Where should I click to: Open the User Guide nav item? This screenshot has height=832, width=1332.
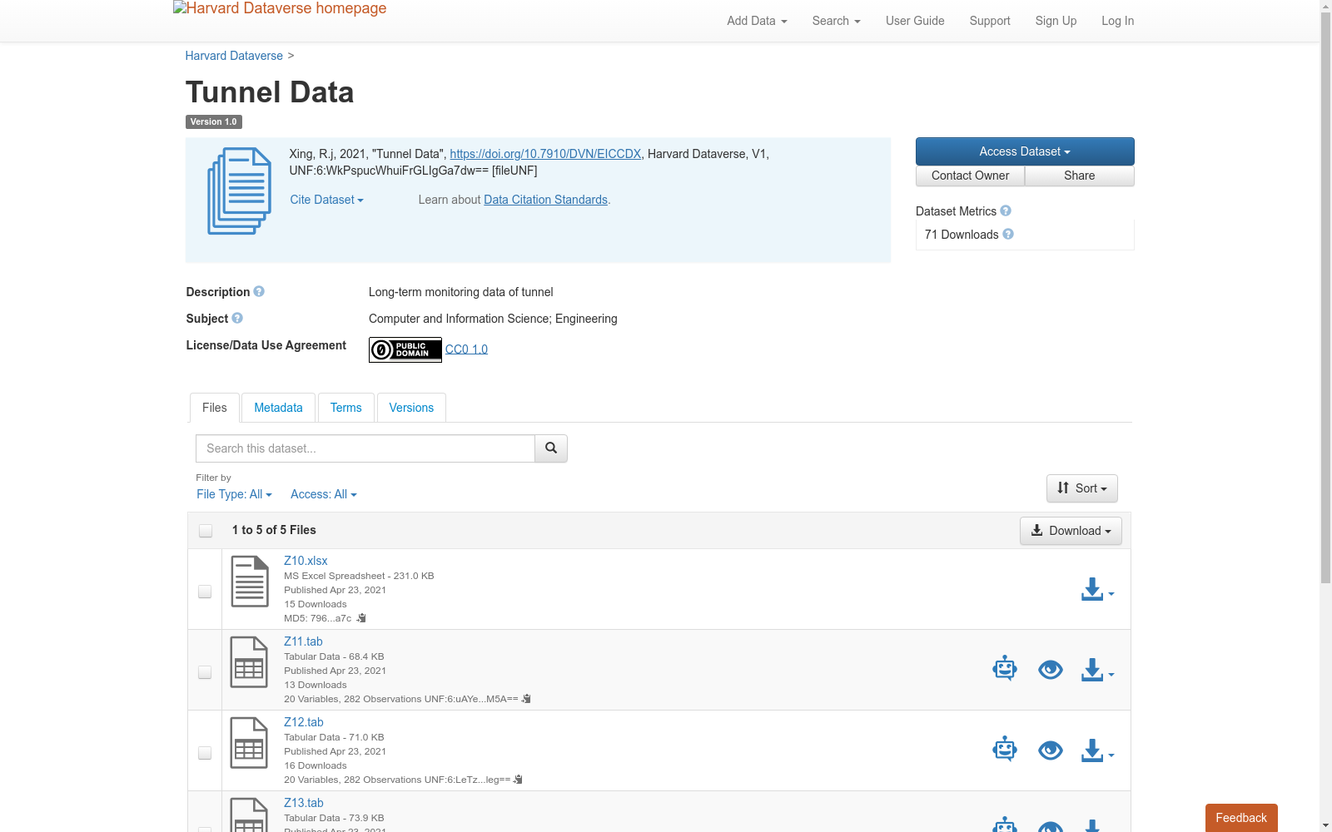pyautogui.click(x=915, y=21)
